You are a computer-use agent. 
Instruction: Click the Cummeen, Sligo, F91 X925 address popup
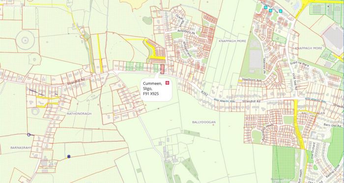[x=156, y=89]
